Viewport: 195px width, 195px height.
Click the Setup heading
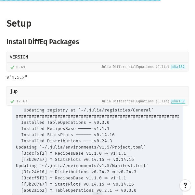point(19,24)
